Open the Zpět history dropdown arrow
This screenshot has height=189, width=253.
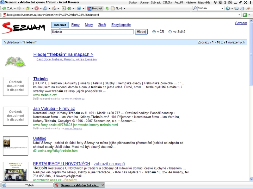[x=15, y=9]
